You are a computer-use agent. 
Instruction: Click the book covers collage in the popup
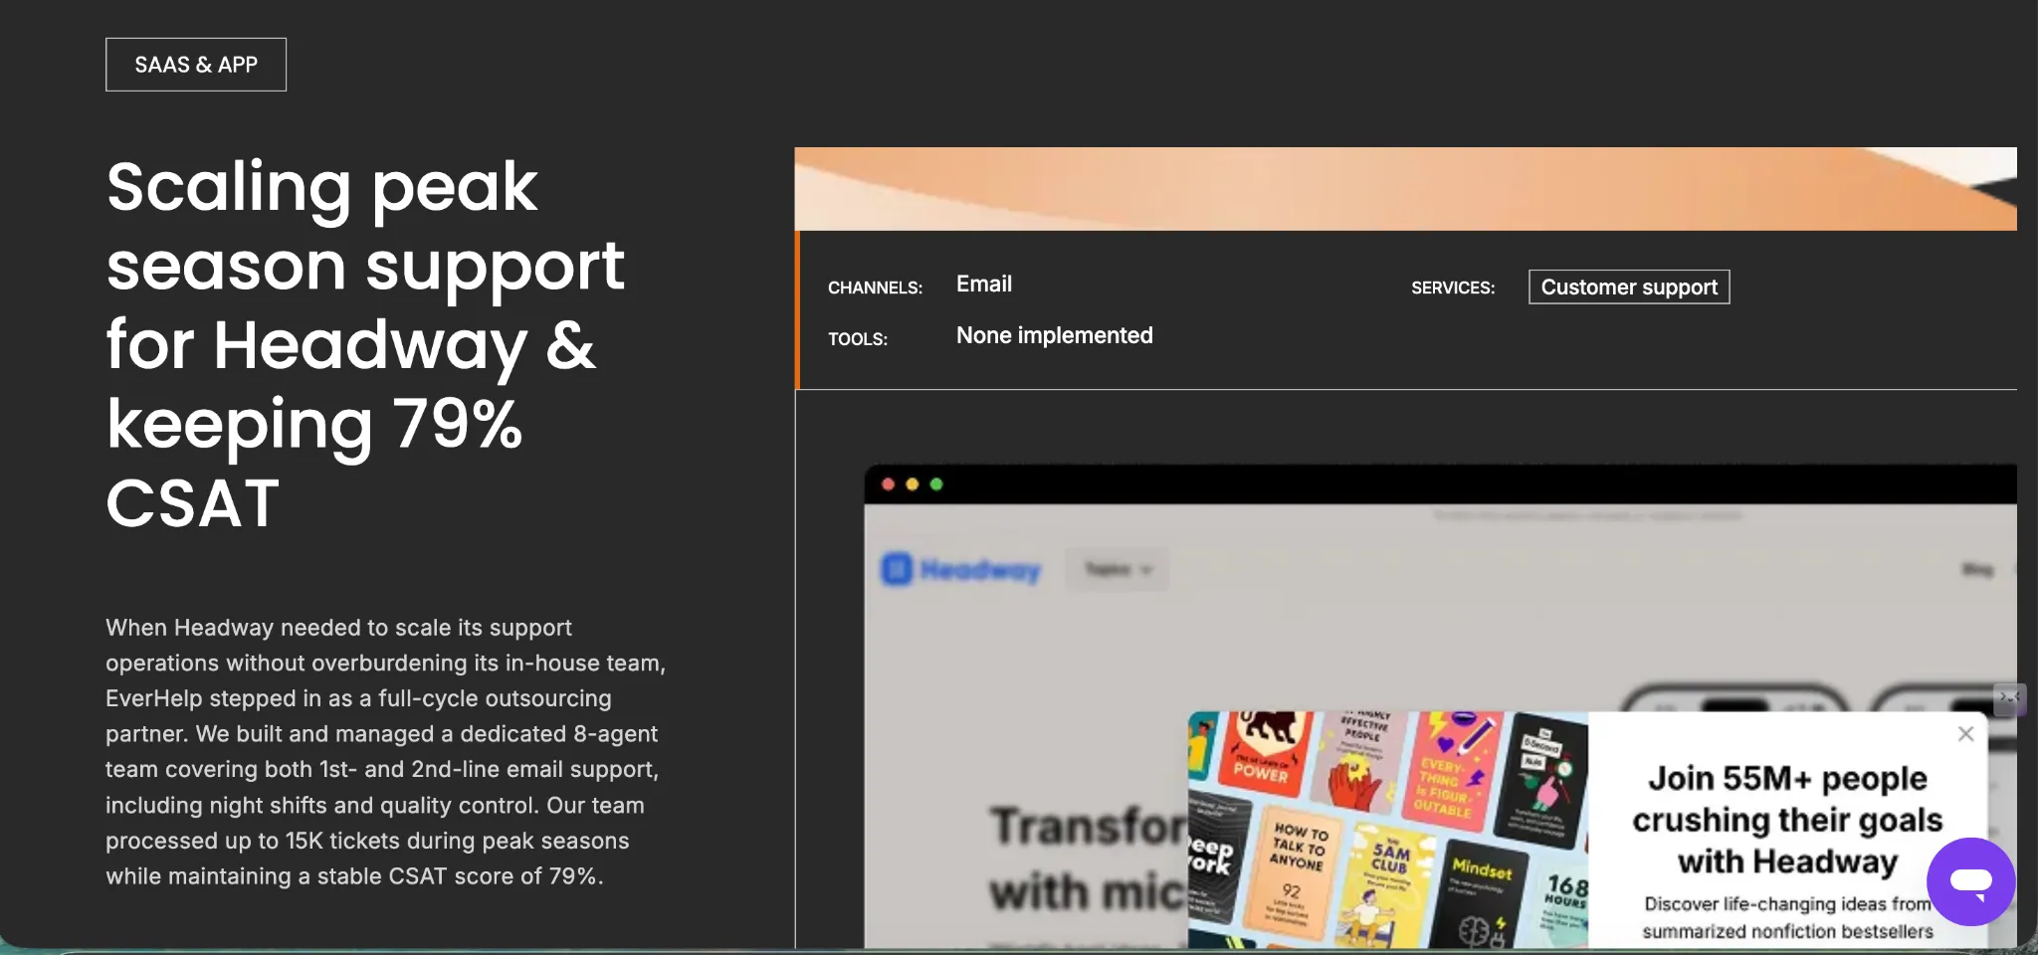click(1388, 830)
